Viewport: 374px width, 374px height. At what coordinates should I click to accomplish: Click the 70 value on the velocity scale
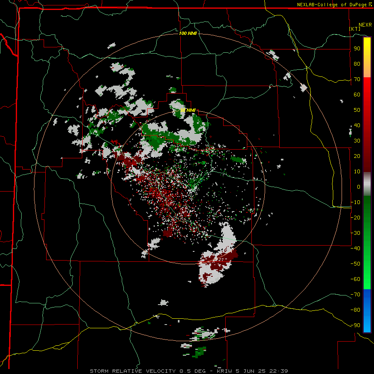357,79
